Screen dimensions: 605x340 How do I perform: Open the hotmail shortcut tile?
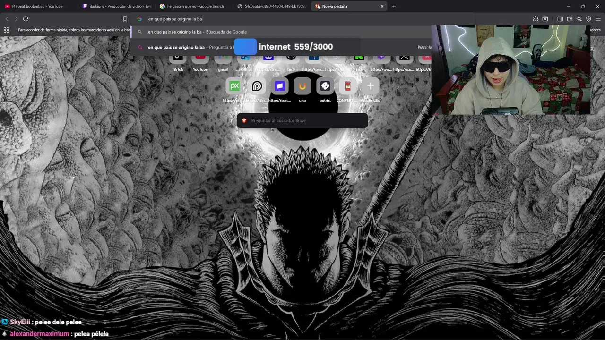[x=246, y=62]
